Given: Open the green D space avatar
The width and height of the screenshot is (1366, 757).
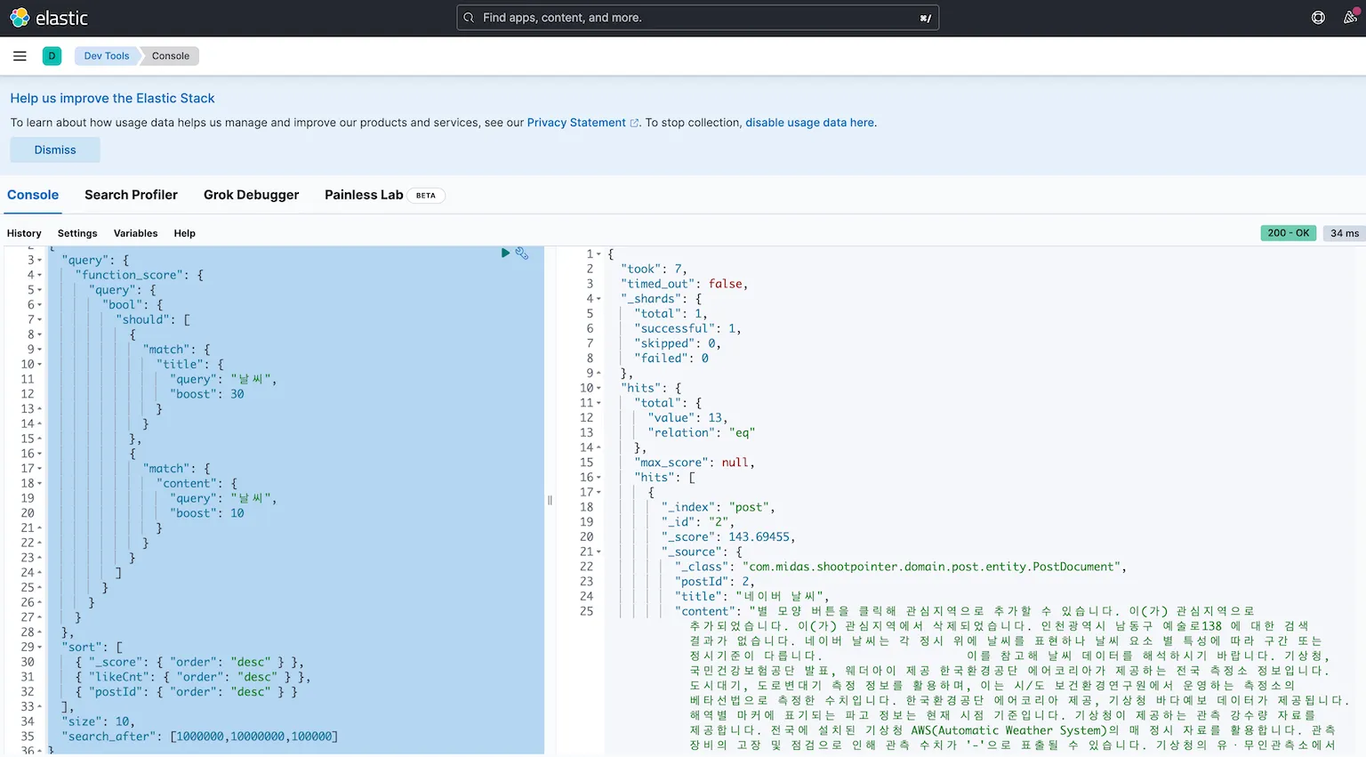Looking at the screenshot, I should tap(52, 56).
